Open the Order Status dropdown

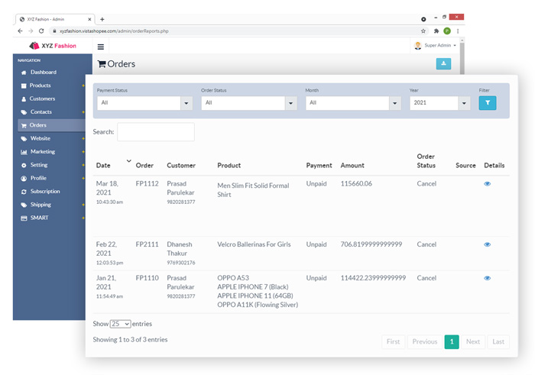click(x=248, y=103)
